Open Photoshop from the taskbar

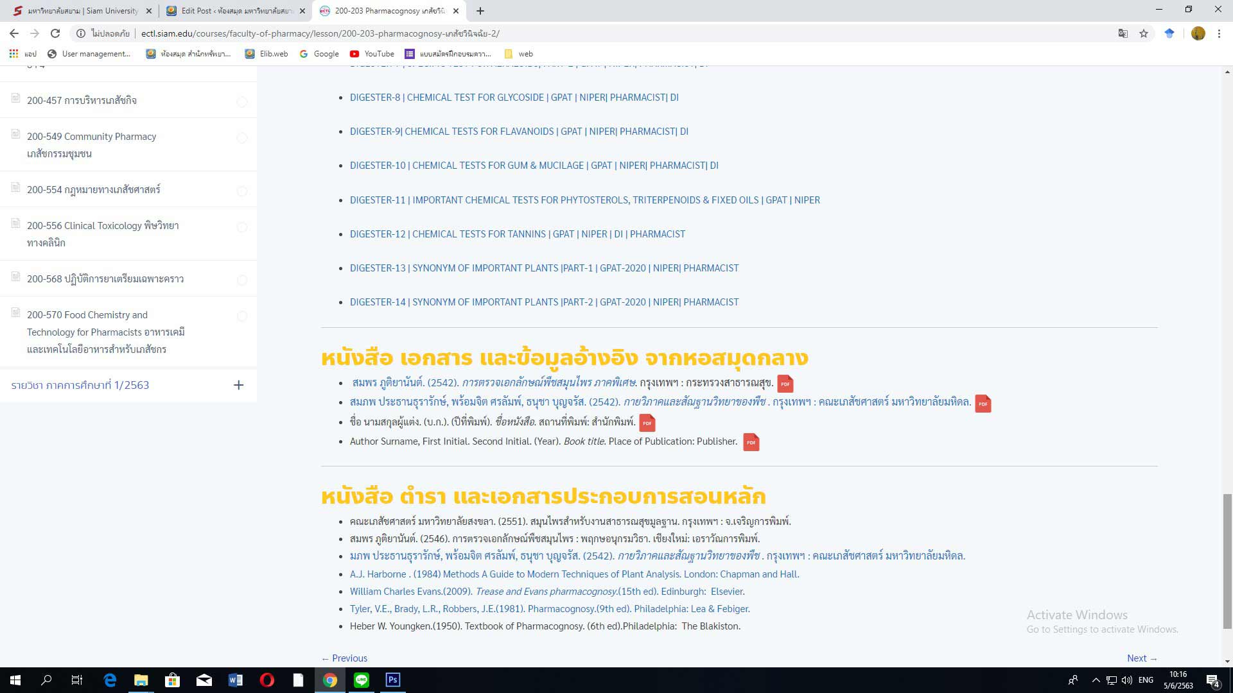pos(393,680)
